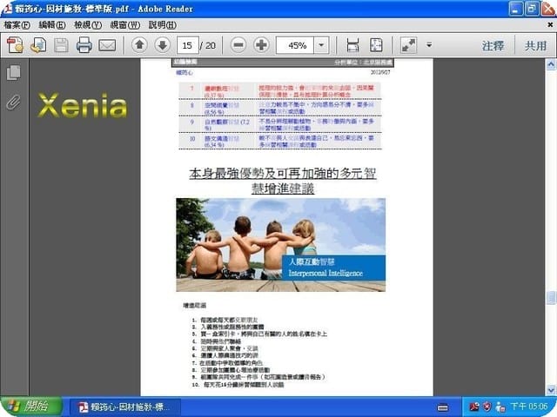Click the language bar keyboard icon on taskbar

443,407
